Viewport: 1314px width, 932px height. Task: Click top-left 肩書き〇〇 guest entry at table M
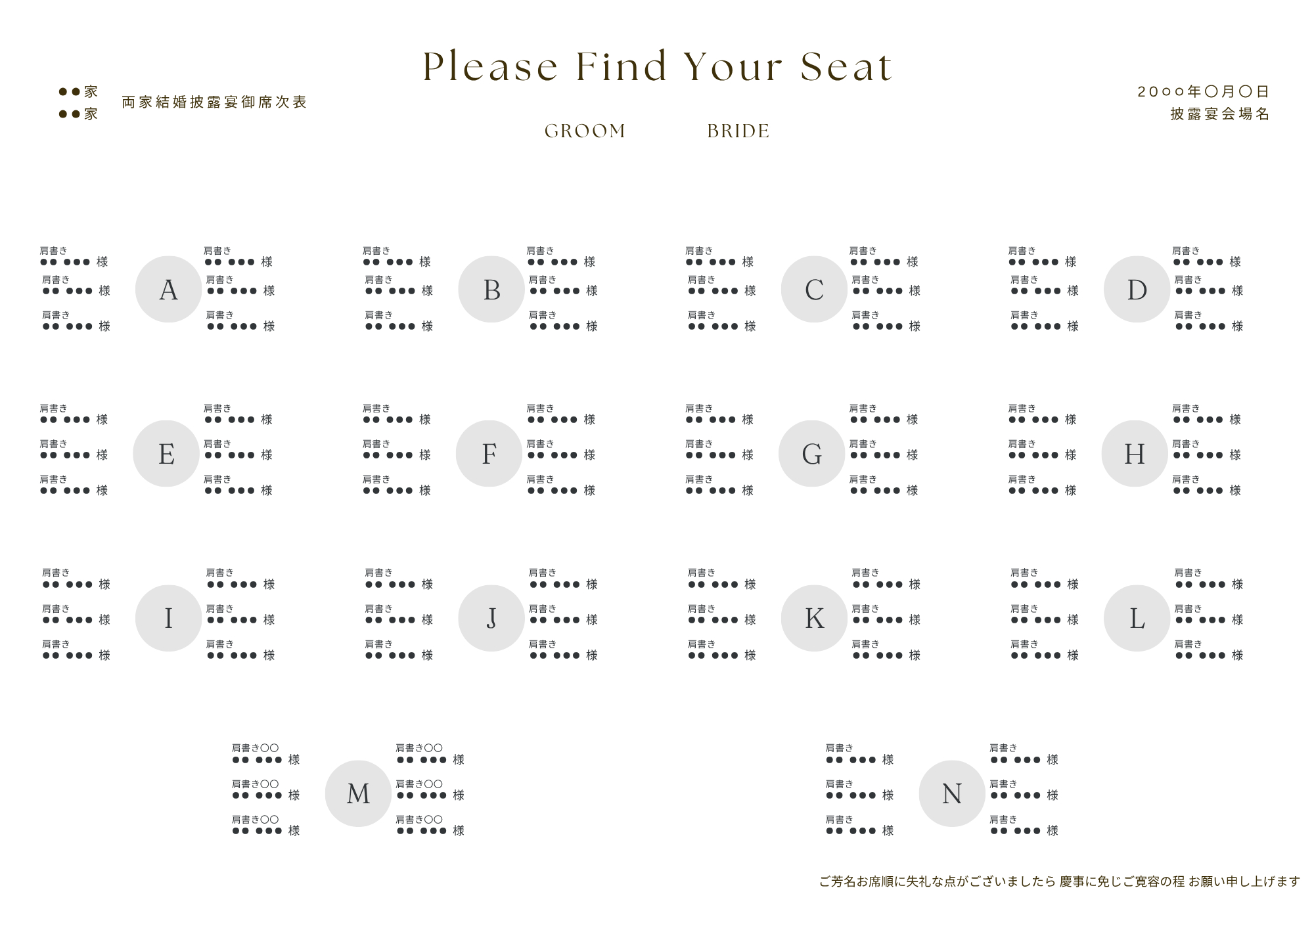click(x=265, y=754)
